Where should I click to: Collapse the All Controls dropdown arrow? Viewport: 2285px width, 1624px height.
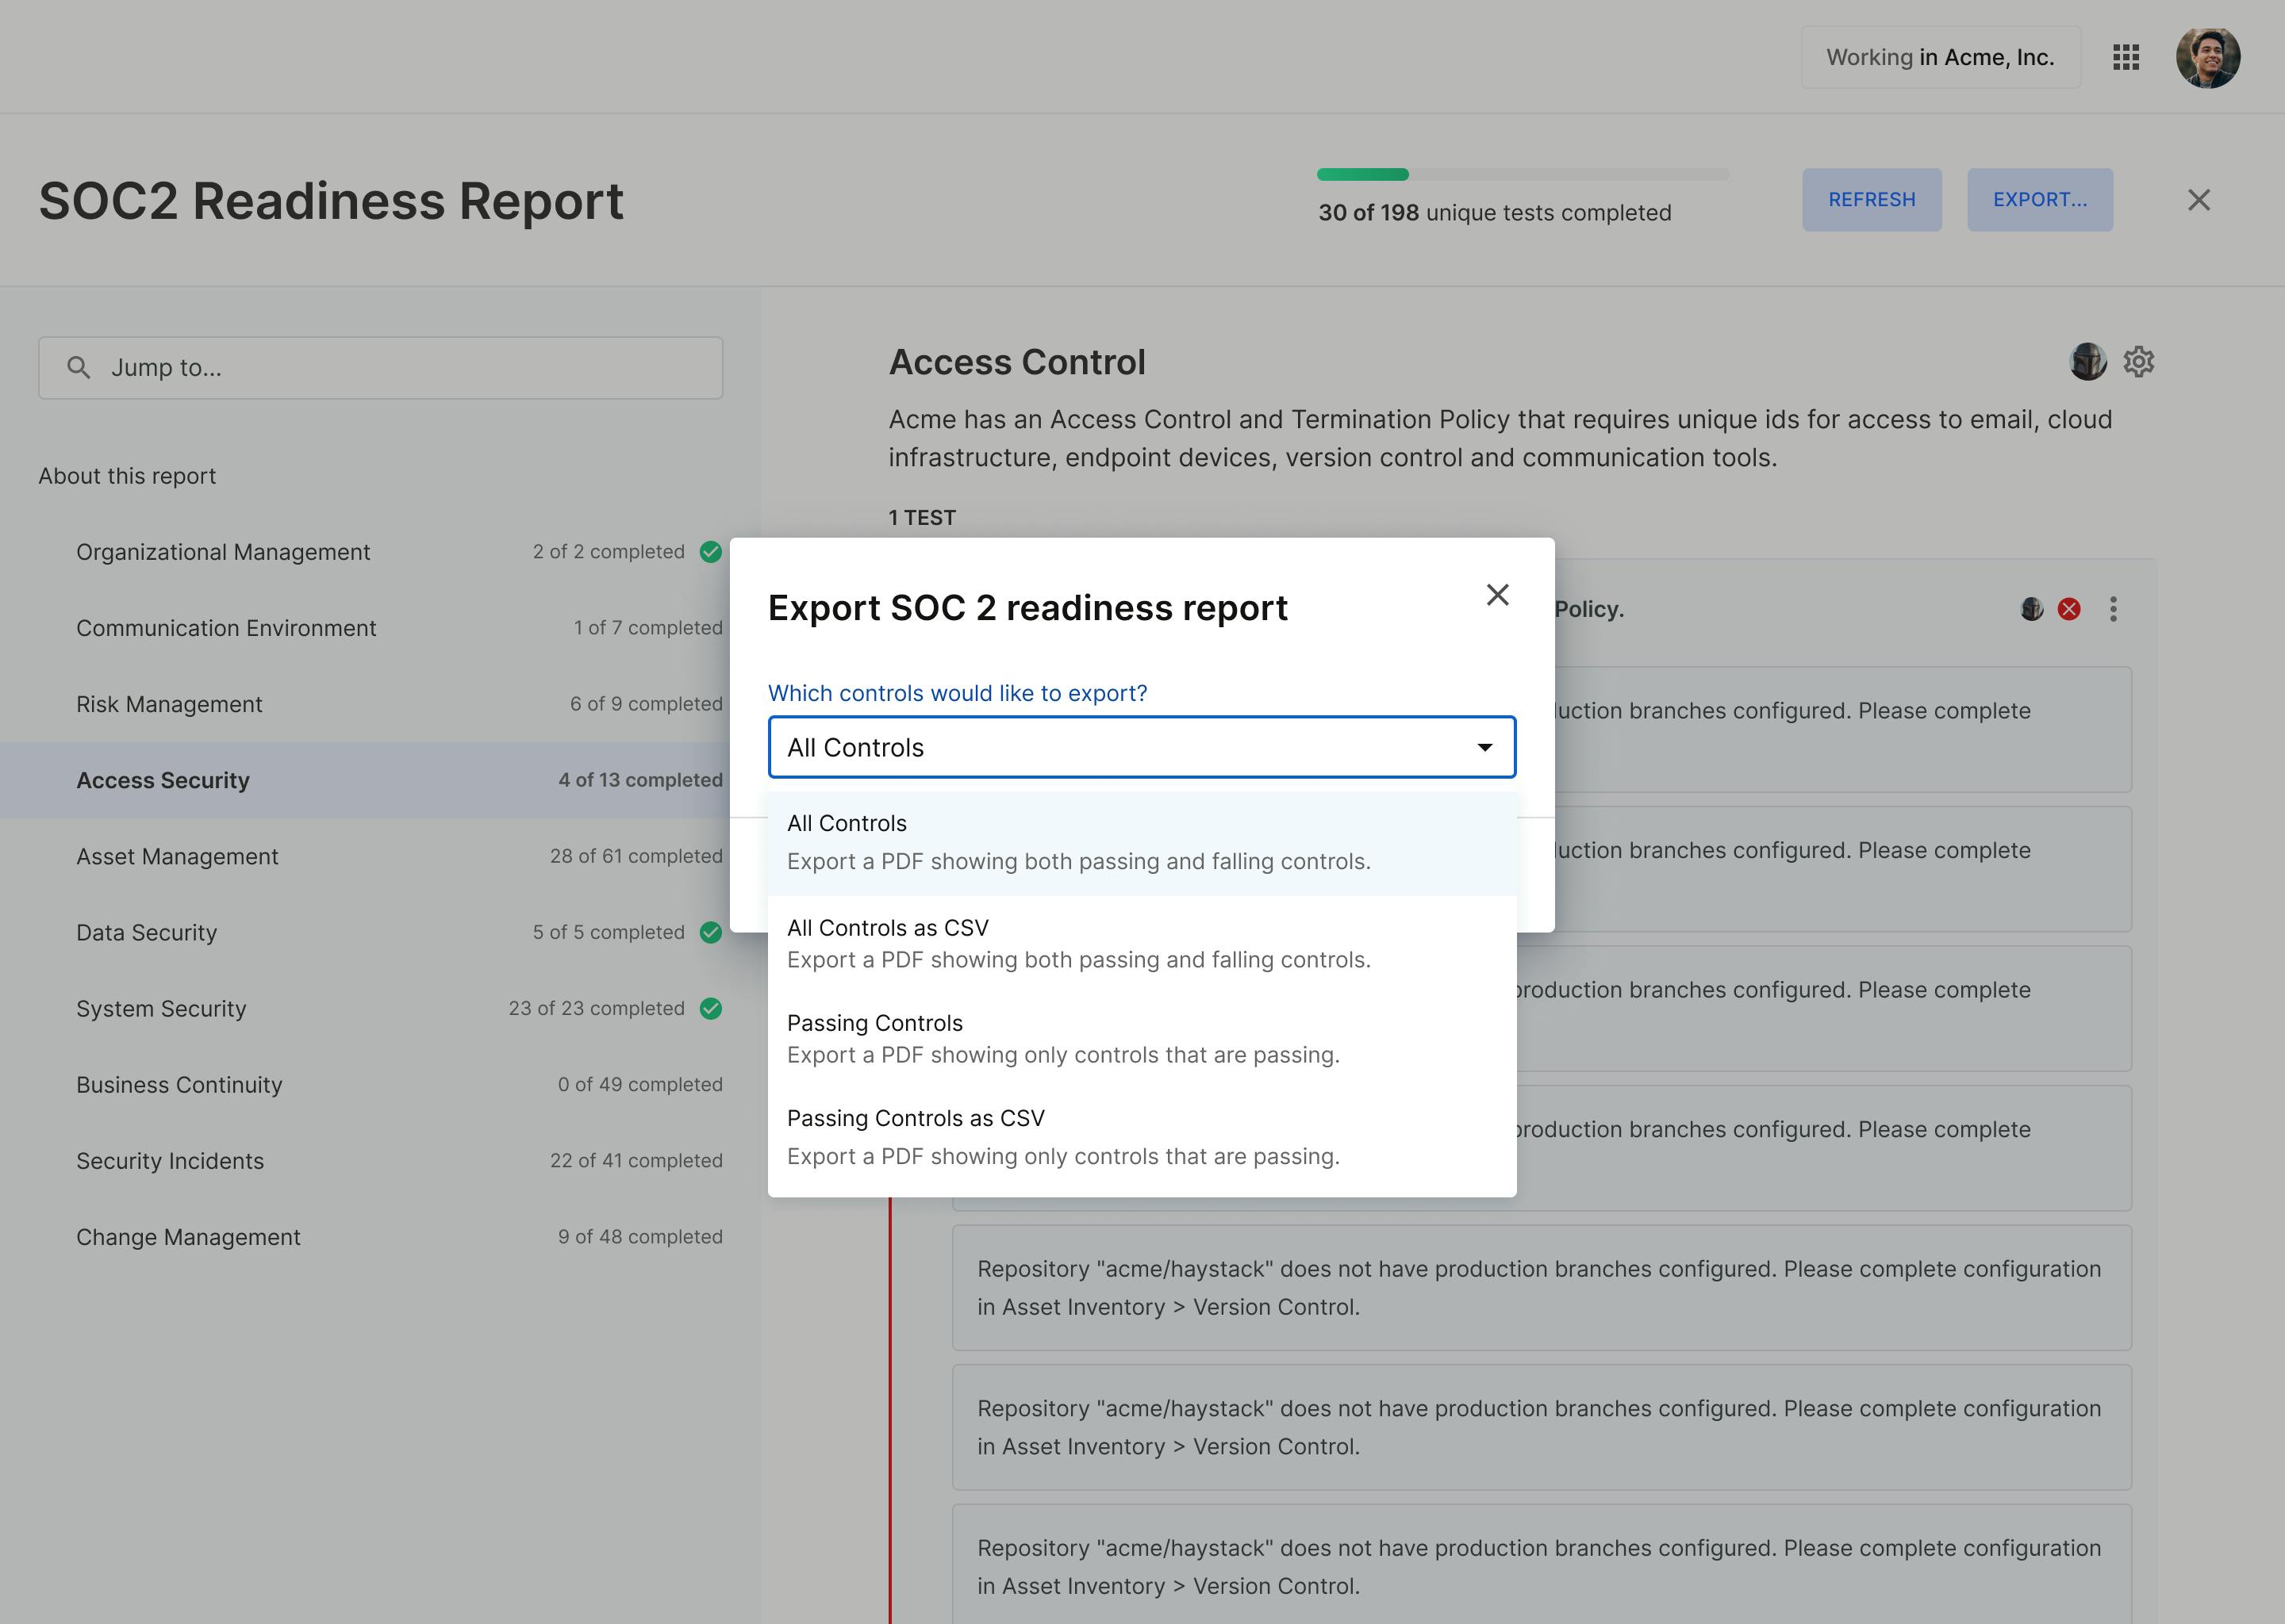coord(1484,747)
